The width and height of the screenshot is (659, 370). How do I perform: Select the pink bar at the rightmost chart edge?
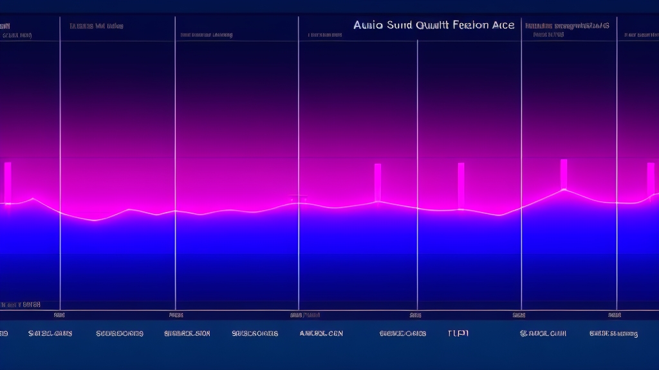pyautogui.click(x=651, y=182)
